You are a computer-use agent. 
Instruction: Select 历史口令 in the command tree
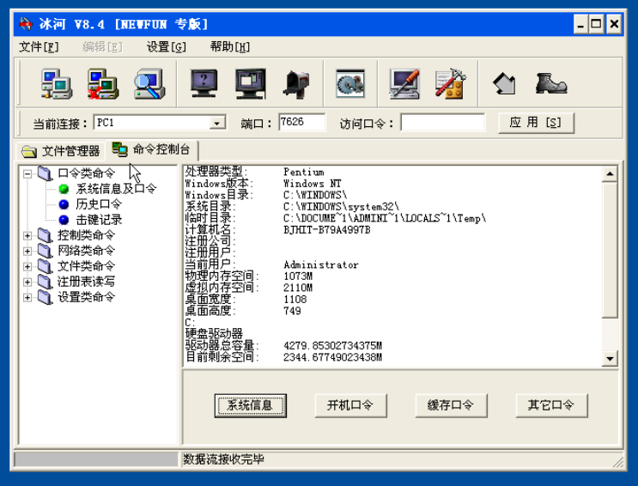coord(99,204)
